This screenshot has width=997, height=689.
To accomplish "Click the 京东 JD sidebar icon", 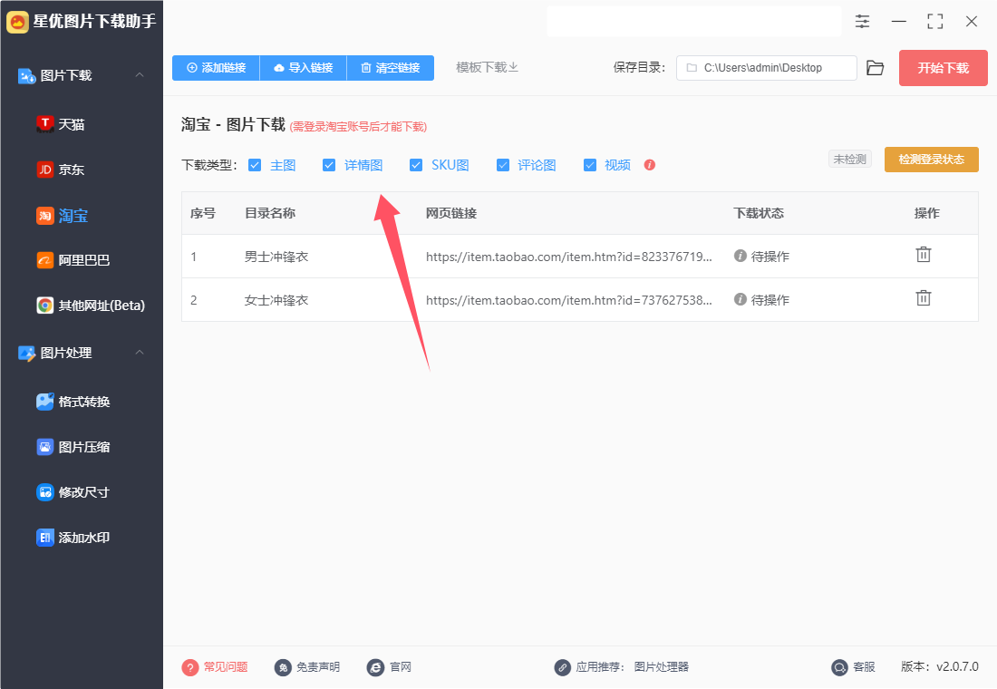I will pos(44,170).
